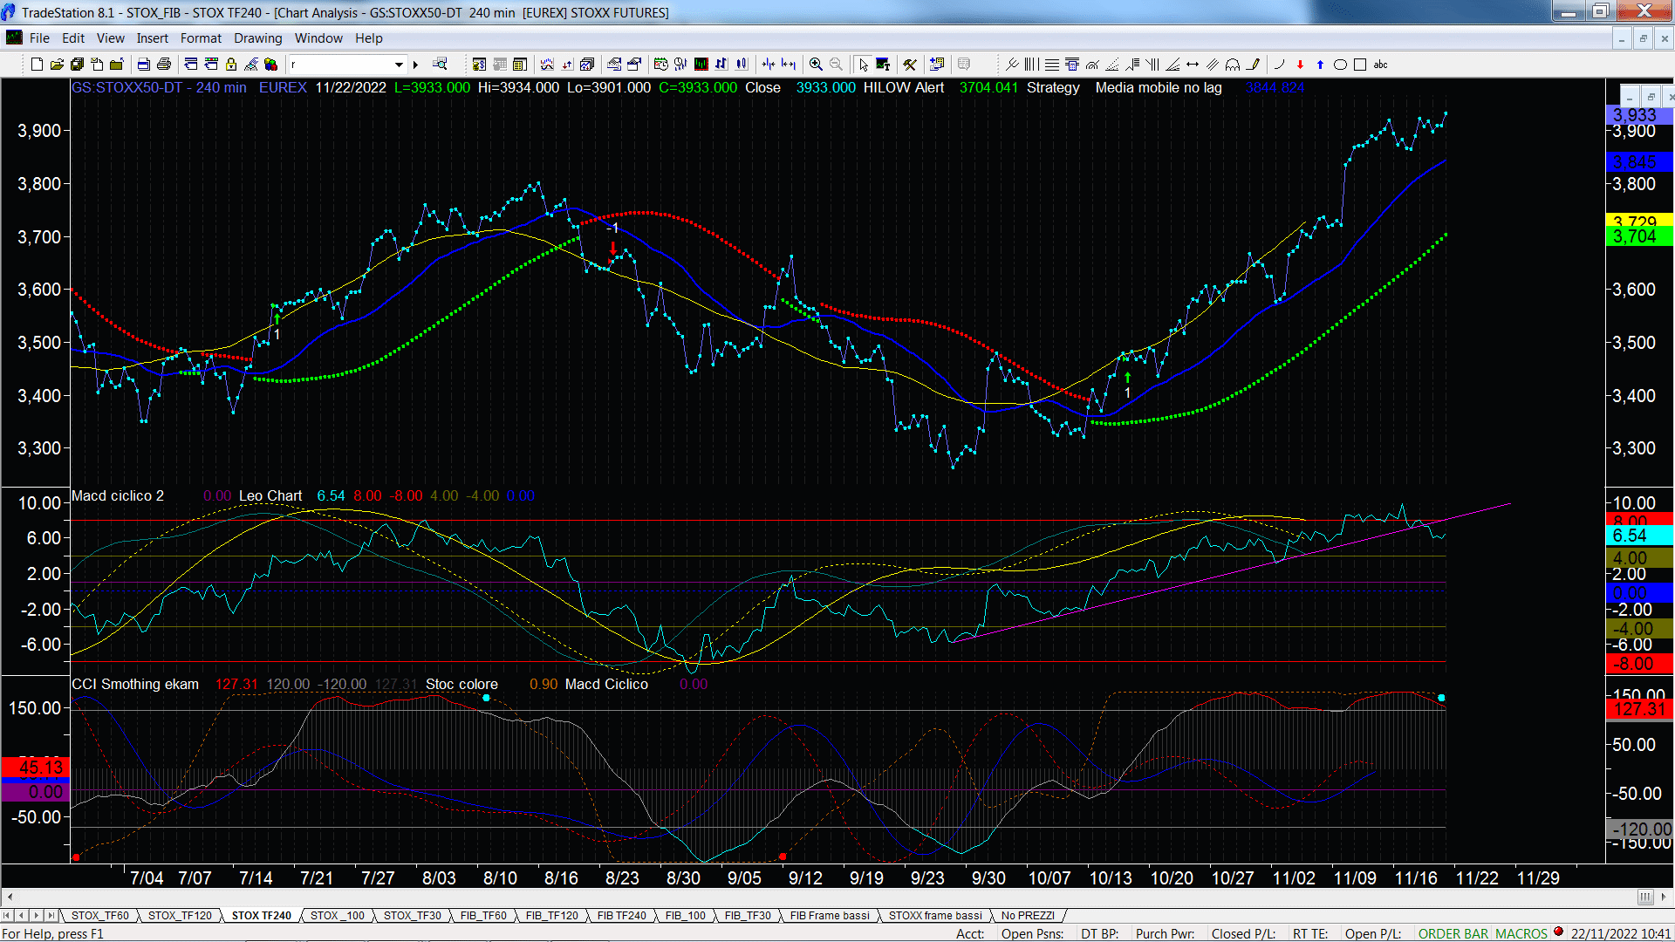Select the arcs drawing tool

coord(1233,65)
